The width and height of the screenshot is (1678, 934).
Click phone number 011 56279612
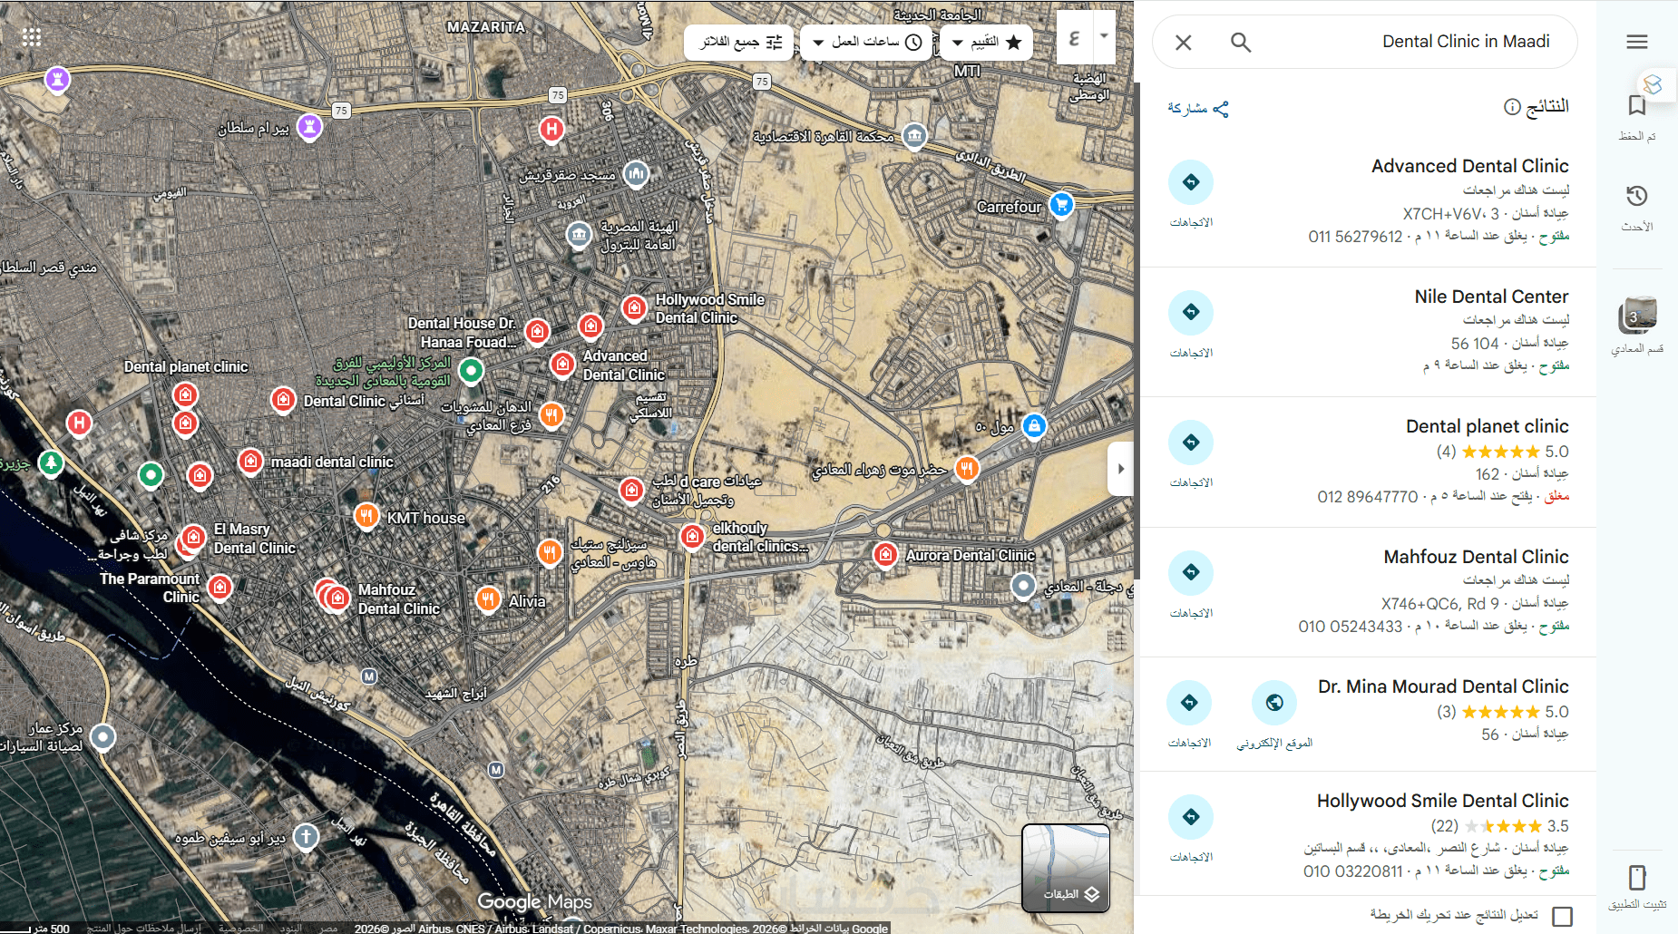(x=1355, y=237)
